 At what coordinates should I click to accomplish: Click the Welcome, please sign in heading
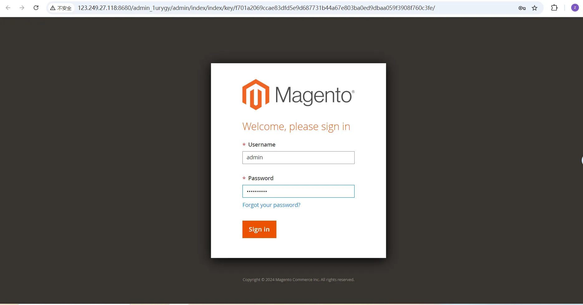(296, 127)
